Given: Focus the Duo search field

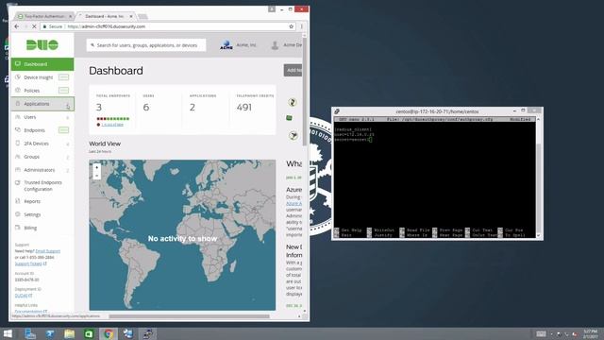Looking at the screenshot, I should tap(146, 45).
